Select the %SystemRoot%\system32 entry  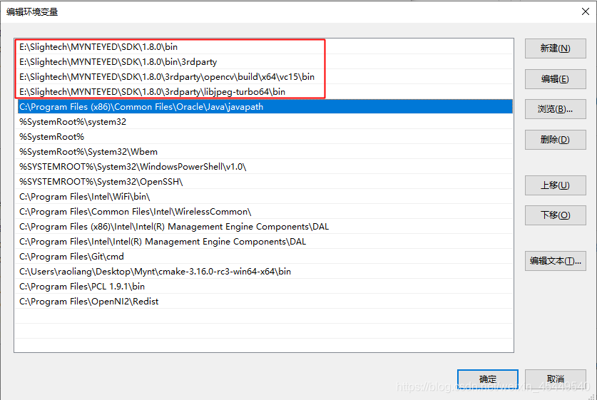click(x=265, y=122)
